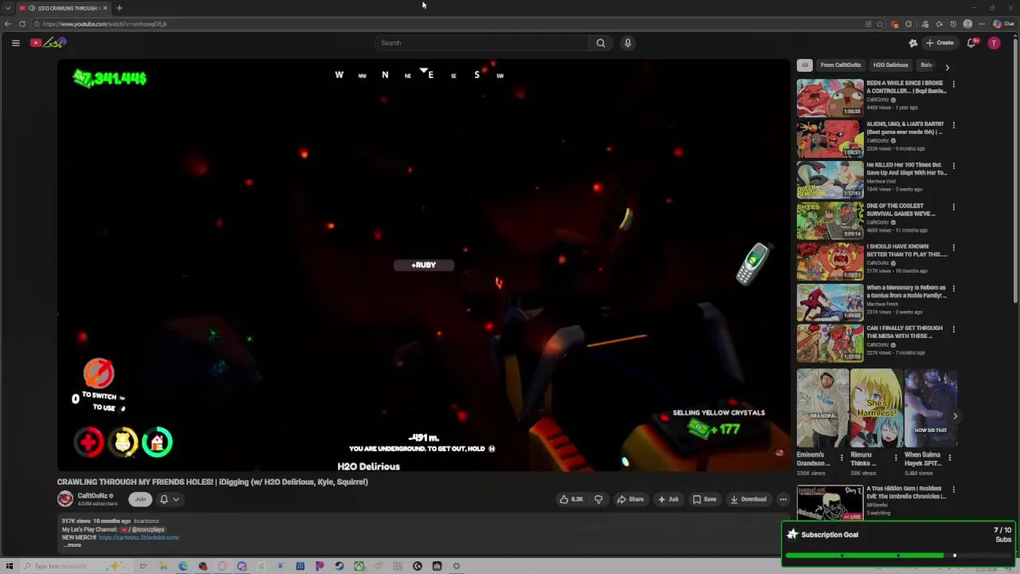Open options for Aliens, Uno video
Viewport: 1020px width, 574px height.
tap(954, 125)
